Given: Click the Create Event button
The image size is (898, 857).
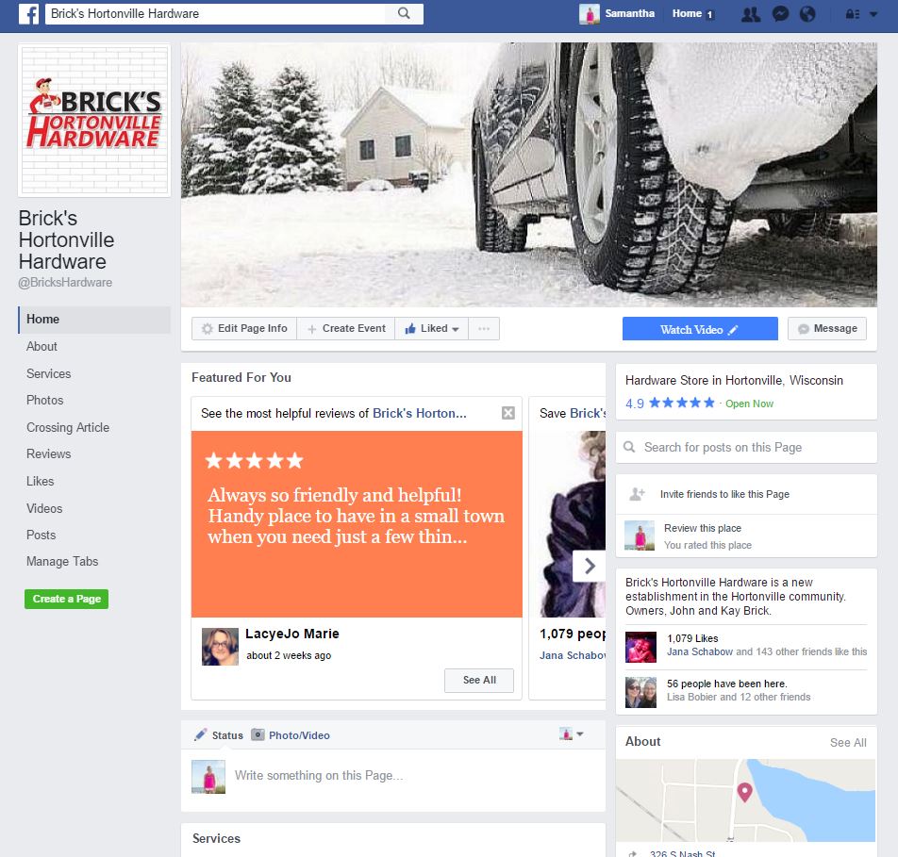Looking at the screenshot, I should coord(346,329).
